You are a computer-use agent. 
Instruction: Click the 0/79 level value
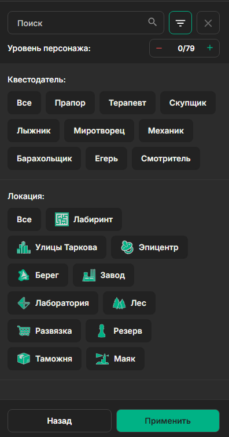(186, 49)
